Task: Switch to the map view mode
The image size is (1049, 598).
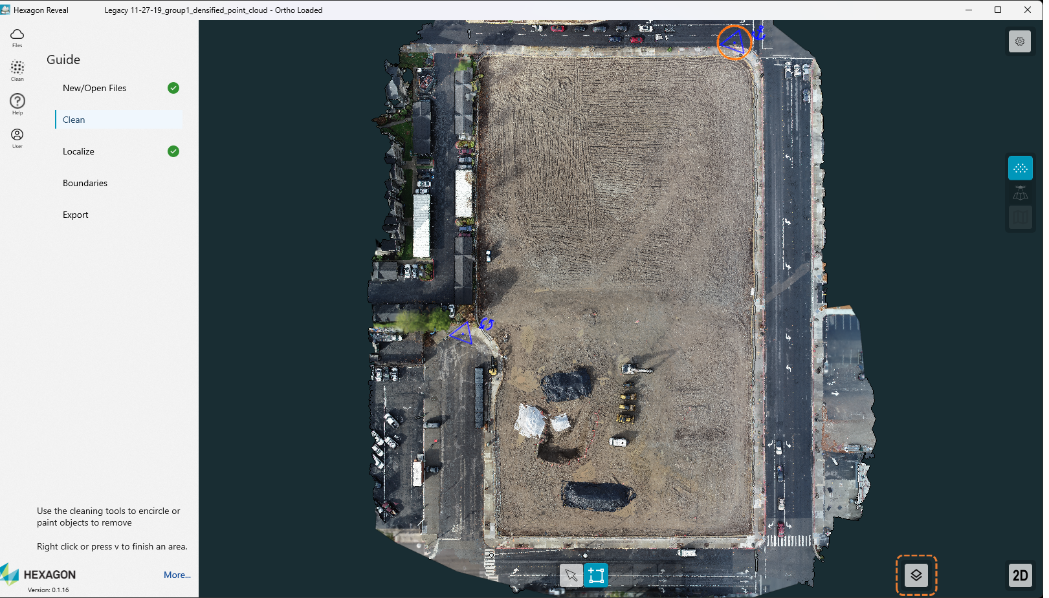Action: 1020,217
